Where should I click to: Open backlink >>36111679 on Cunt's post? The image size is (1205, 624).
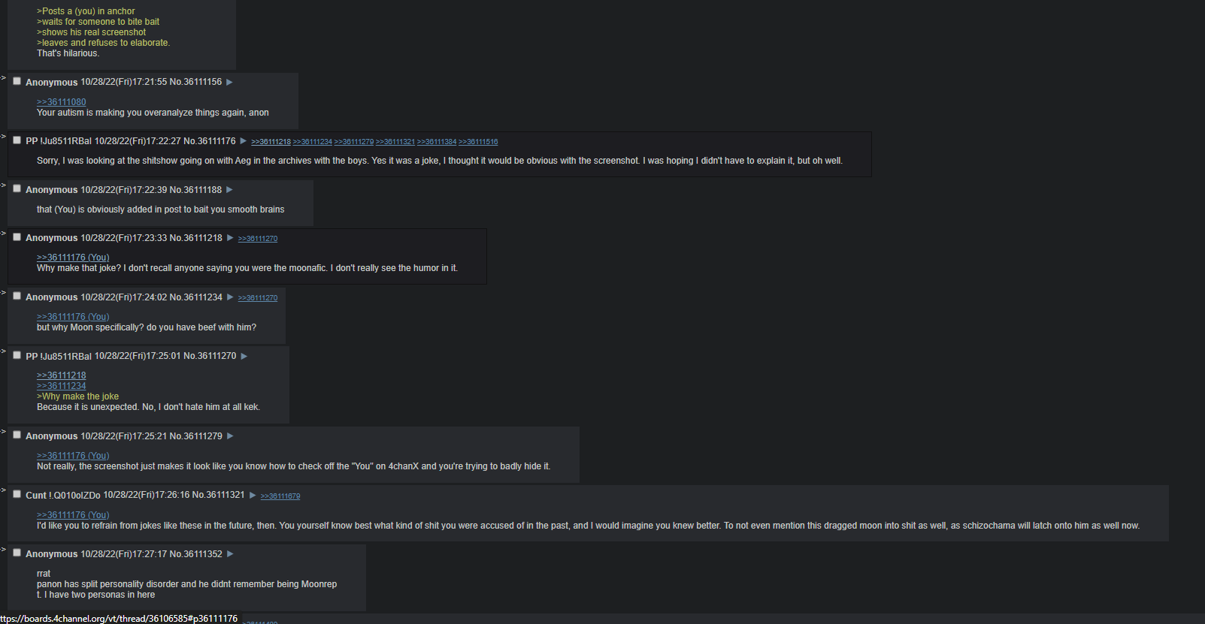coord(280,496)
